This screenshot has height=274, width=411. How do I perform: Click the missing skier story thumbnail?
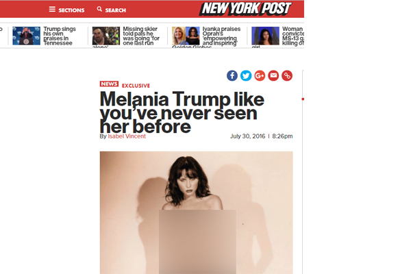pos(106,36)
